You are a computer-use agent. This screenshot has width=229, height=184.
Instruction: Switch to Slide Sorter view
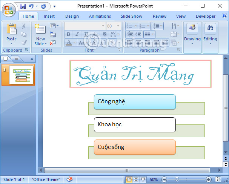click(136, 179)
